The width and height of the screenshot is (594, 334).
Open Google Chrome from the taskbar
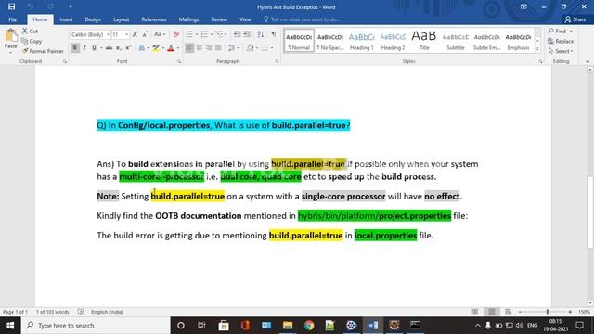tap(309, 326)
